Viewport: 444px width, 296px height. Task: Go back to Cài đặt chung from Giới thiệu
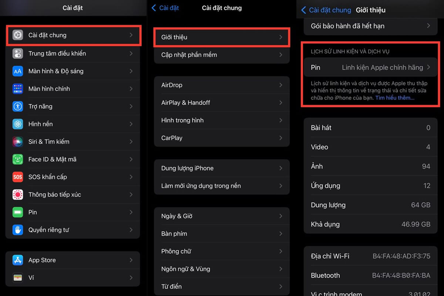click(x=326, y=10)
